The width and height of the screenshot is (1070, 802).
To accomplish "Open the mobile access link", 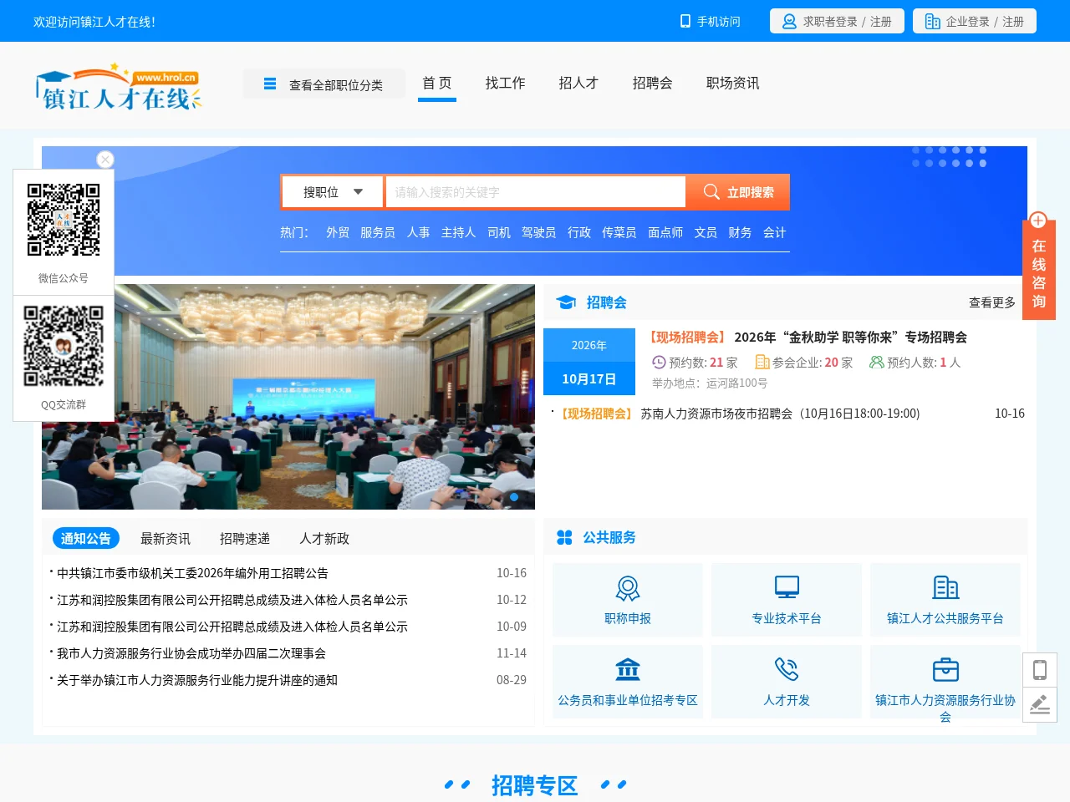I will [711, 22].
